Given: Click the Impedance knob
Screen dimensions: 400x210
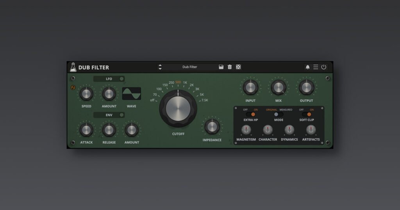Looking at the screenshot, I should coord(212,127).
